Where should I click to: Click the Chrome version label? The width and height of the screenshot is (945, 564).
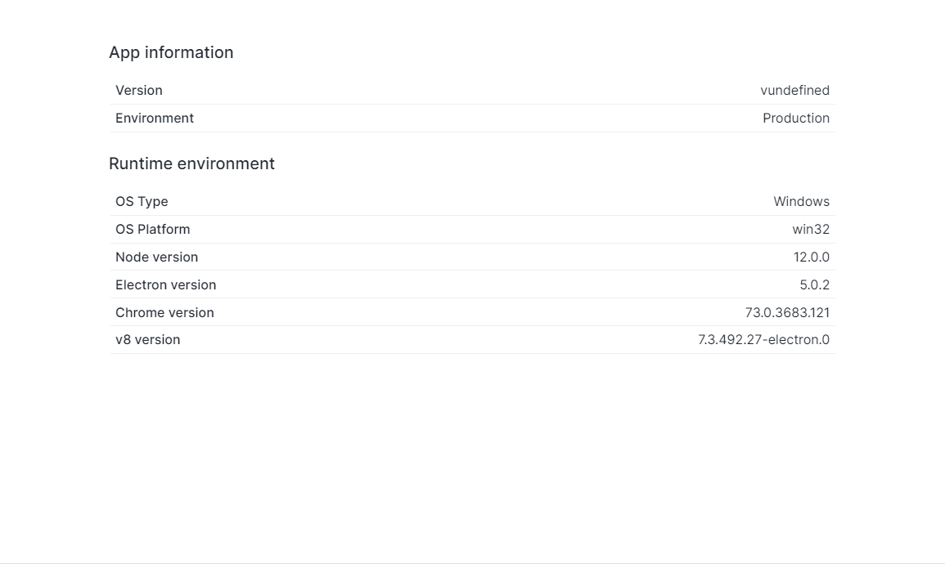[164, 312]
